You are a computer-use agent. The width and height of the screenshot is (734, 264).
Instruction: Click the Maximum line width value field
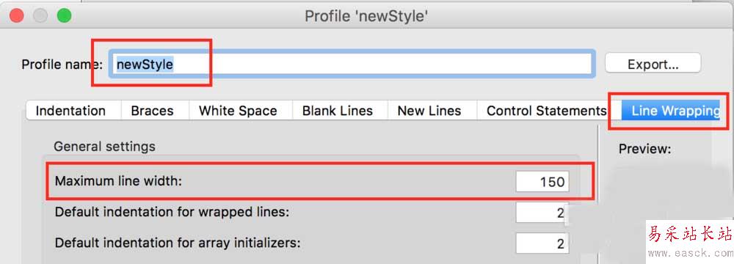(542, 181)
